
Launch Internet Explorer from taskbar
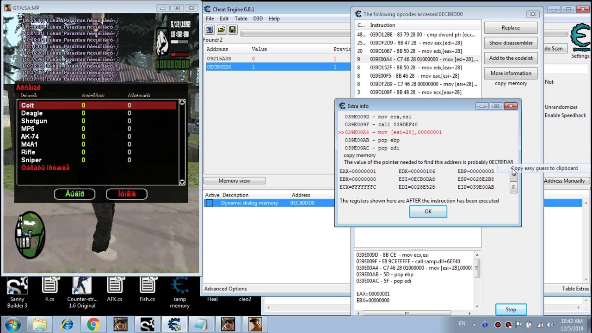click(67, 325)
